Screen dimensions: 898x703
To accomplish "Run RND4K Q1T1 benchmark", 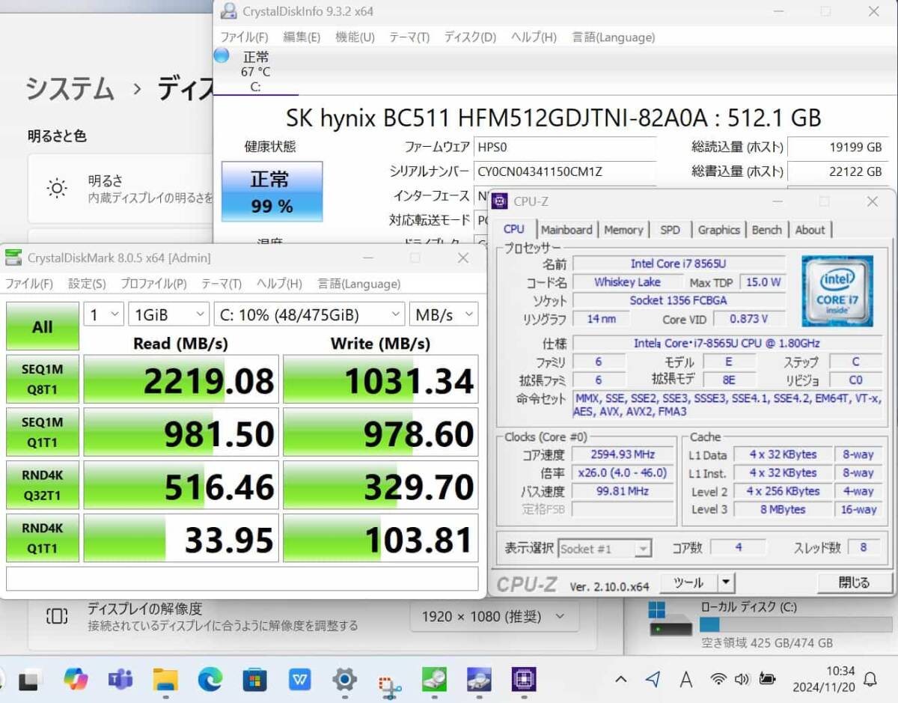I will (43, 538).
